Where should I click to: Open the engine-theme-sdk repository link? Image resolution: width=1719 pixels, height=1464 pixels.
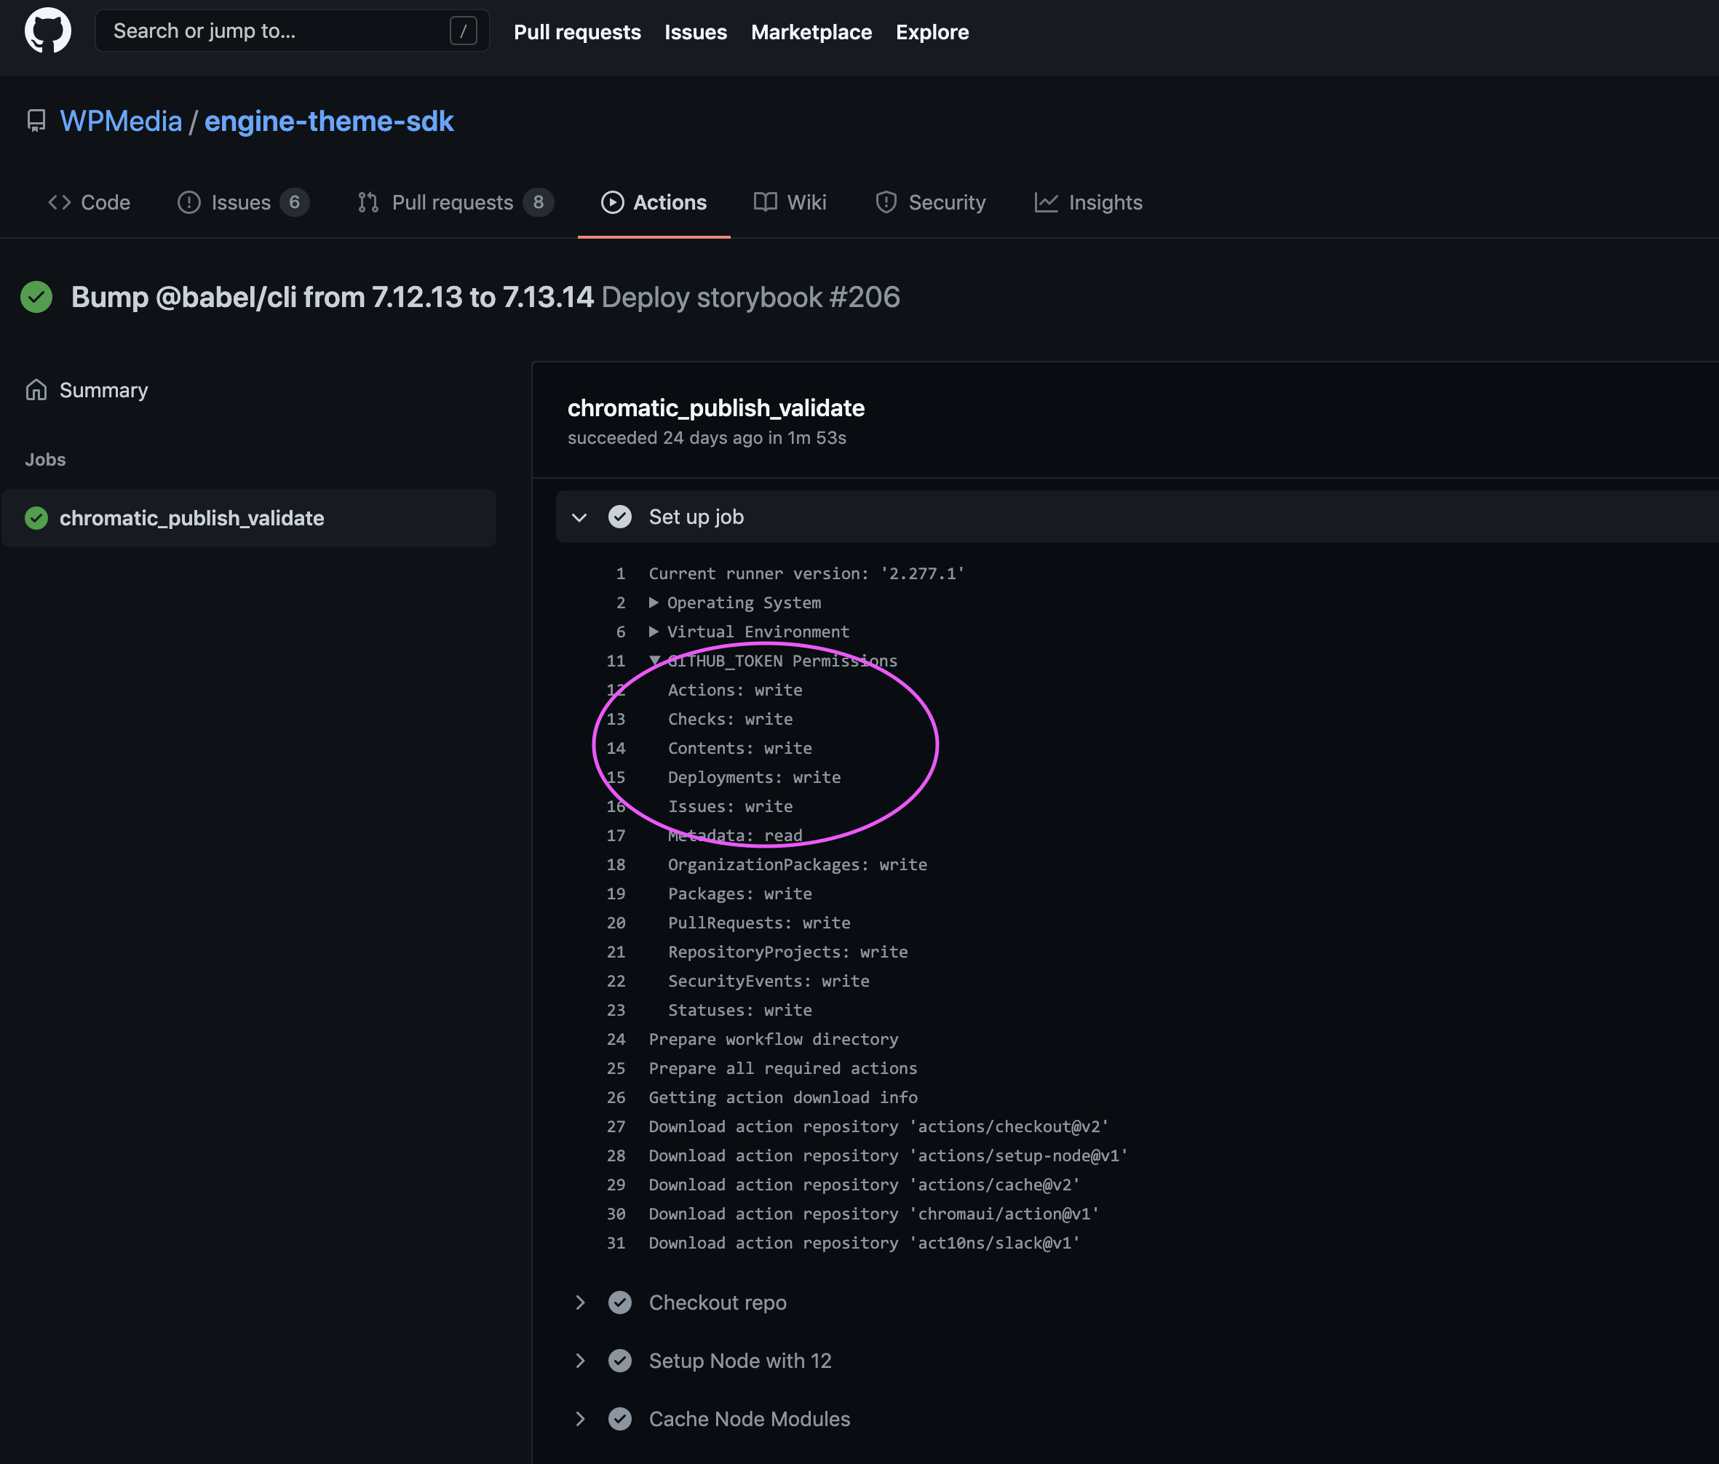(x=330, y=121)
